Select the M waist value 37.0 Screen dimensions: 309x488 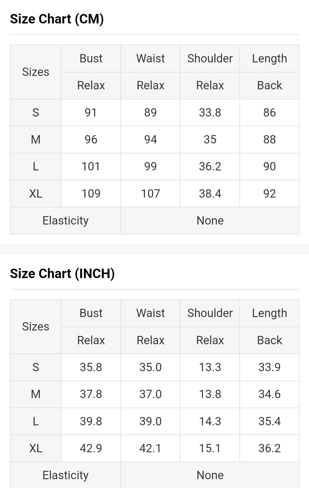[150, 394]
